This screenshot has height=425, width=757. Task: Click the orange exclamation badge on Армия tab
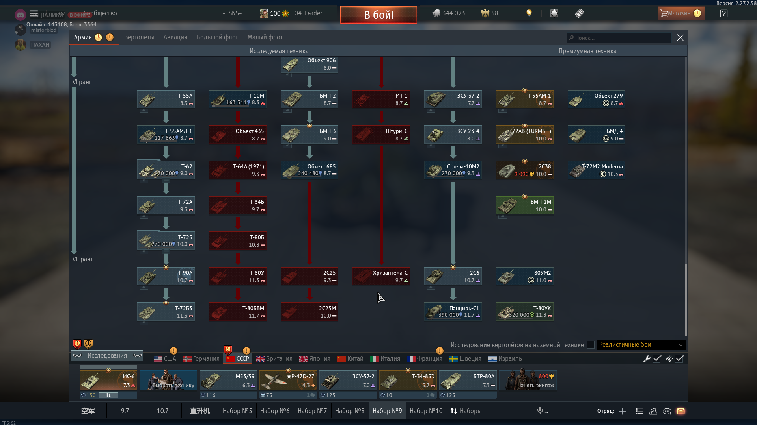[x=110, y=37]
